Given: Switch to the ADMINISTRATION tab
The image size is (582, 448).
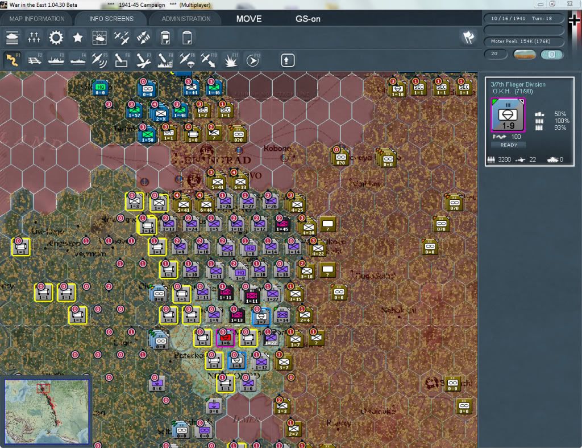Looking at the screenshot, I should point(186,19).
